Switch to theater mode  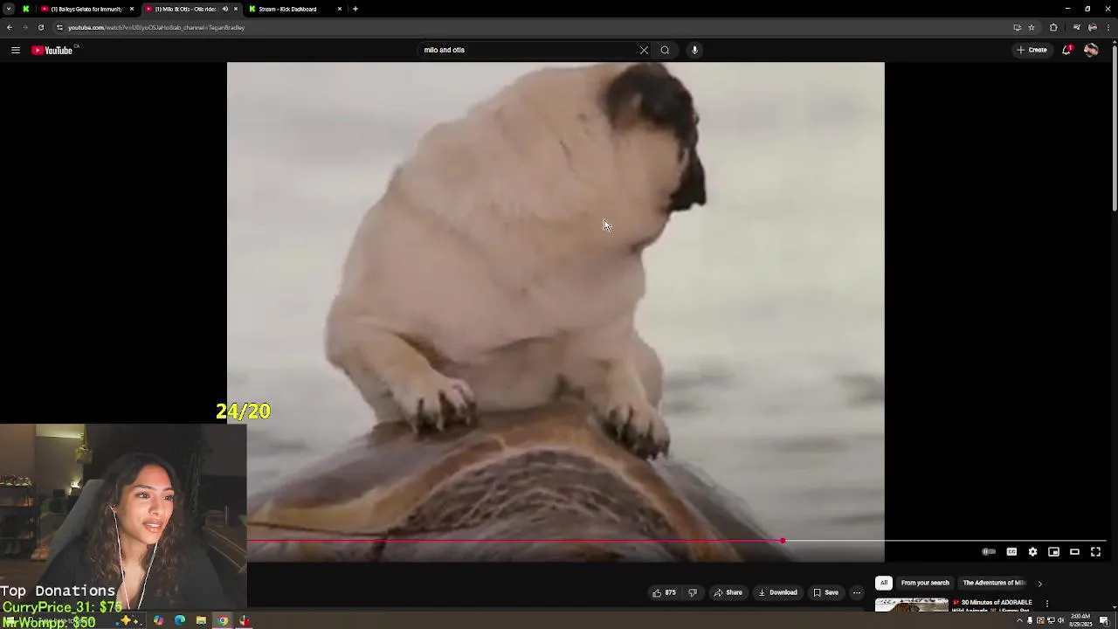1074,551
